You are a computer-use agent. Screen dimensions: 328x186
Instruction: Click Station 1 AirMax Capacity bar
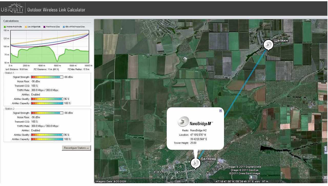47,103
